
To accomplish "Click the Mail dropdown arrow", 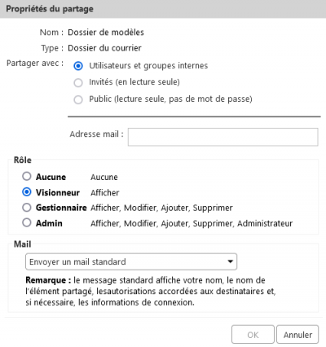I will click(231, 261).
